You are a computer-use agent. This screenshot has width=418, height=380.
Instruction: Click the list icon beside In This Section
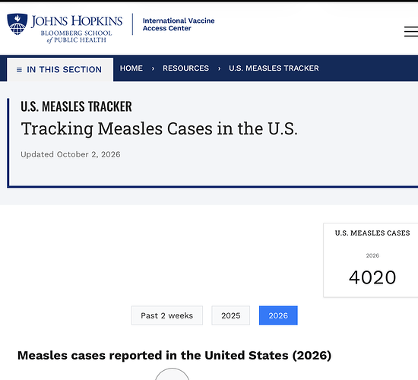19,70
